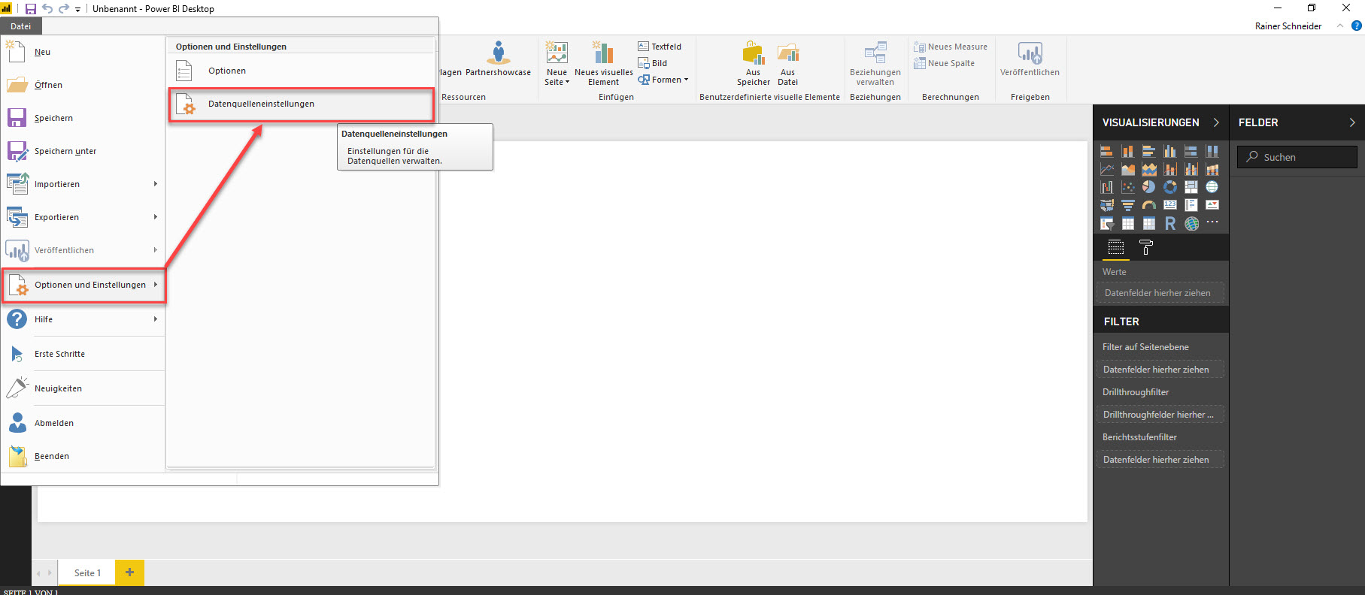This screenshot has height=595, width=1365.
Task: Select Optionen in the submenu
Action: (x=226, y=71)
